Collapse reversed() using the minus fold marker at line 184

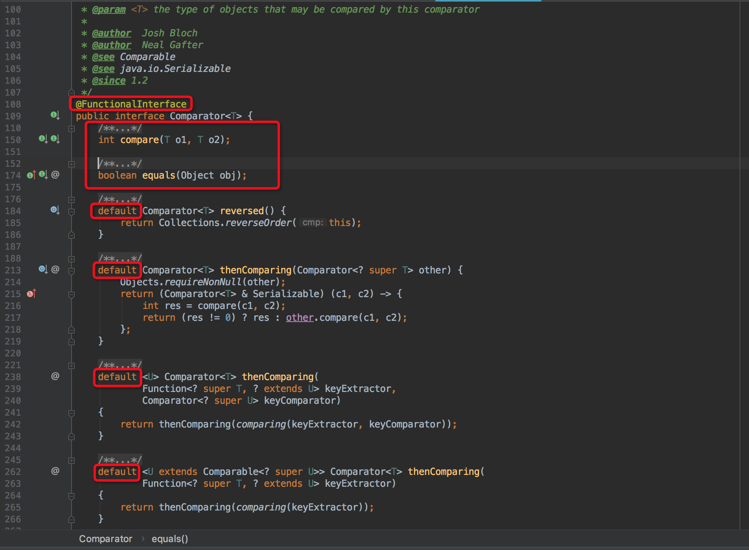point(72,212)
